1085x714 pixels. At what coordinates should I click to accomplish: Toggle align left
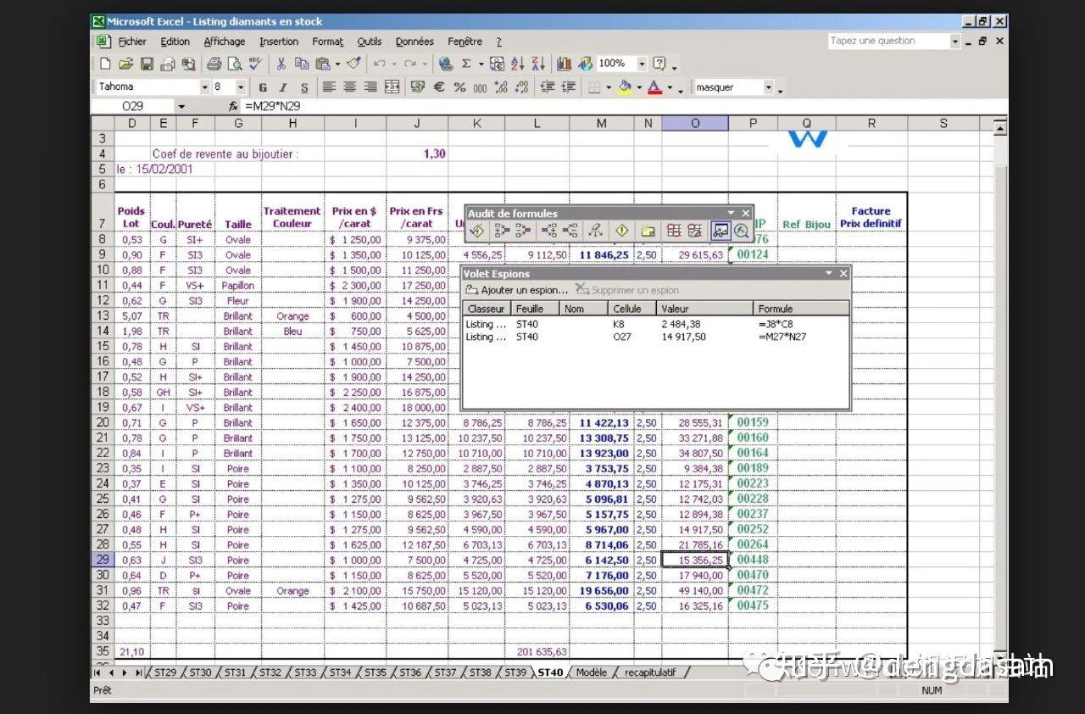[329, 87]
